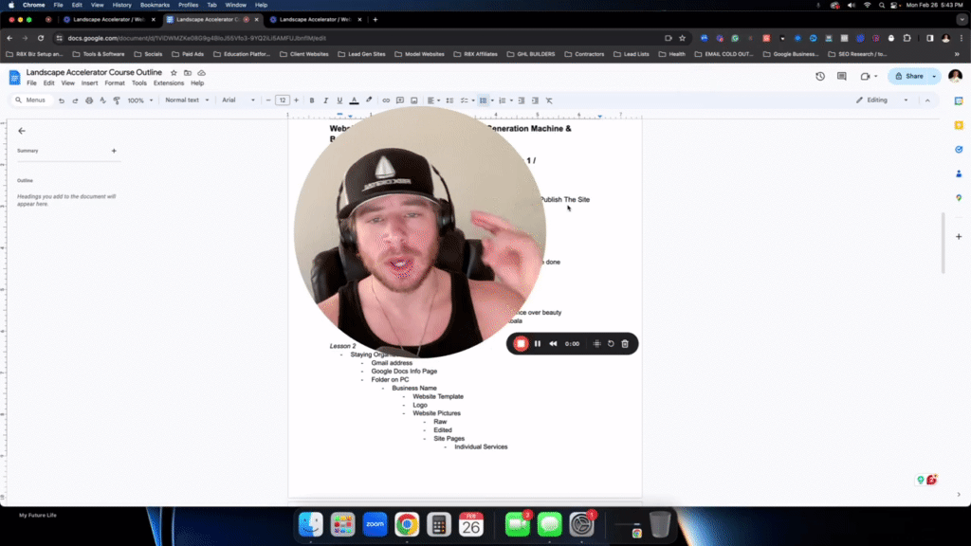Viewport: 971px width, 546px height.
Task: Open the Insert menu
Action: coord(91,82)
